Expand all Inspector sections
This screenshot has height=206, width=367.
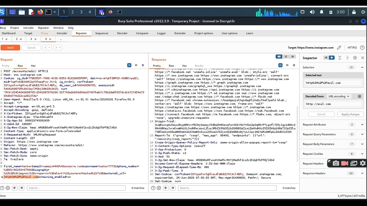pyautogui.click(x=340, y=58)
